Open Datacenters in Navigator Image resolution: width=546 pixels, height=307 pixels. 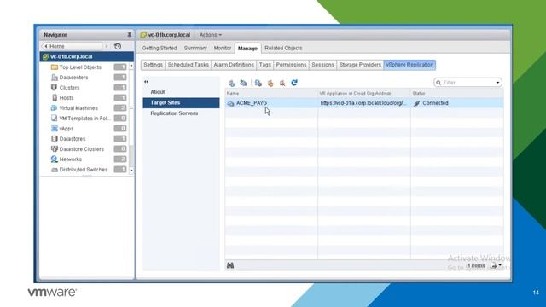(73, 78)
